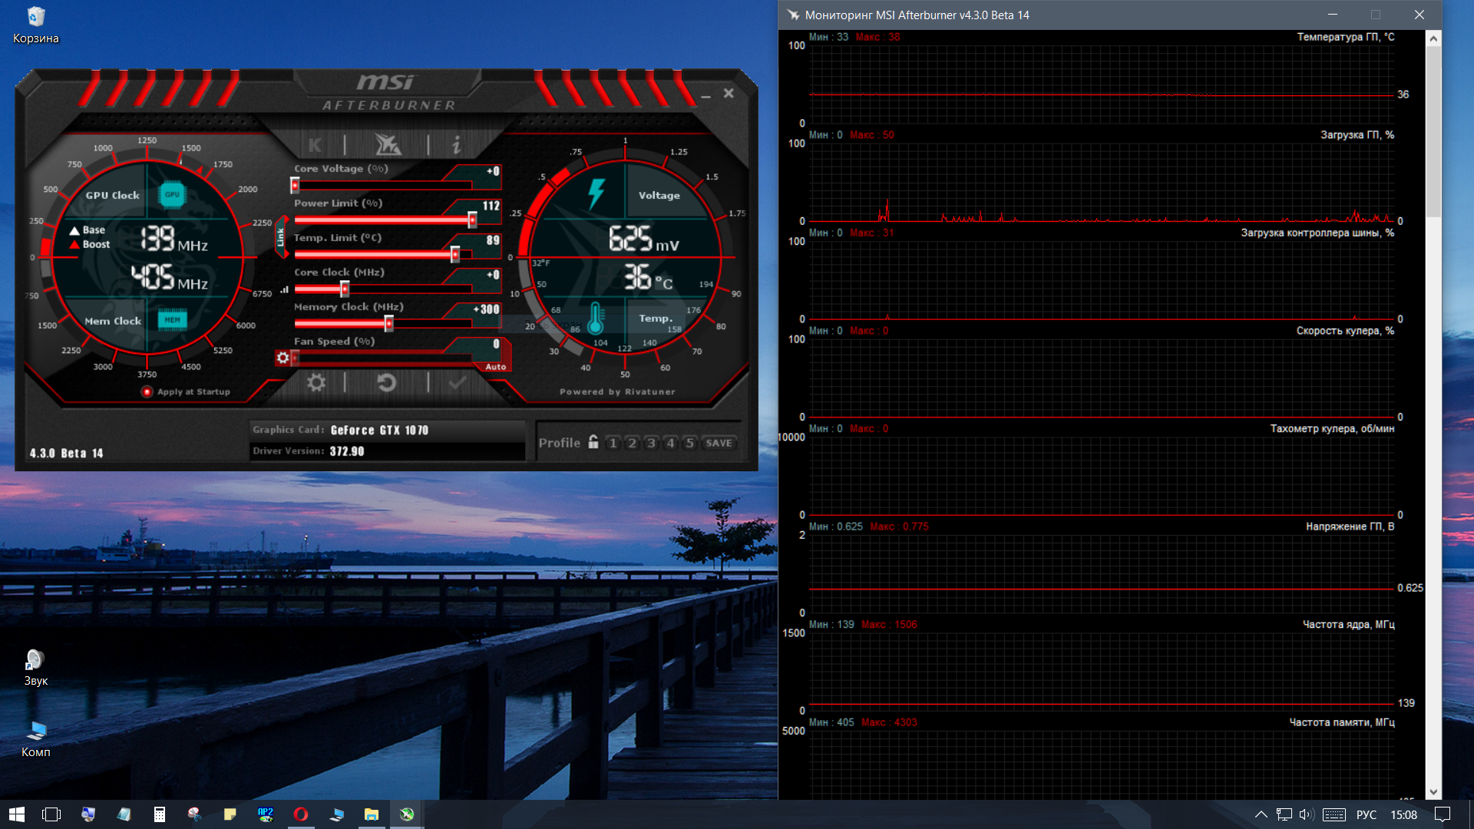Toggle Link between power and temp limits
Viewport: 1474px width, 829px height.
(x=280, y=237)
